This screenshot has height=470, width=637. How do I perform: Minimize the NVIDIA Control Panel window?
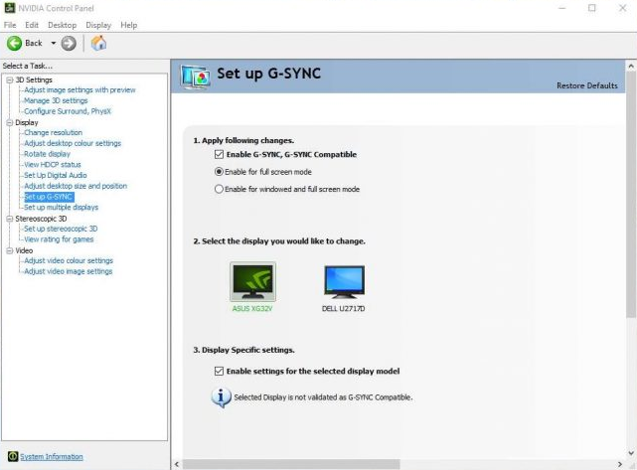click(x=562, y=8)
